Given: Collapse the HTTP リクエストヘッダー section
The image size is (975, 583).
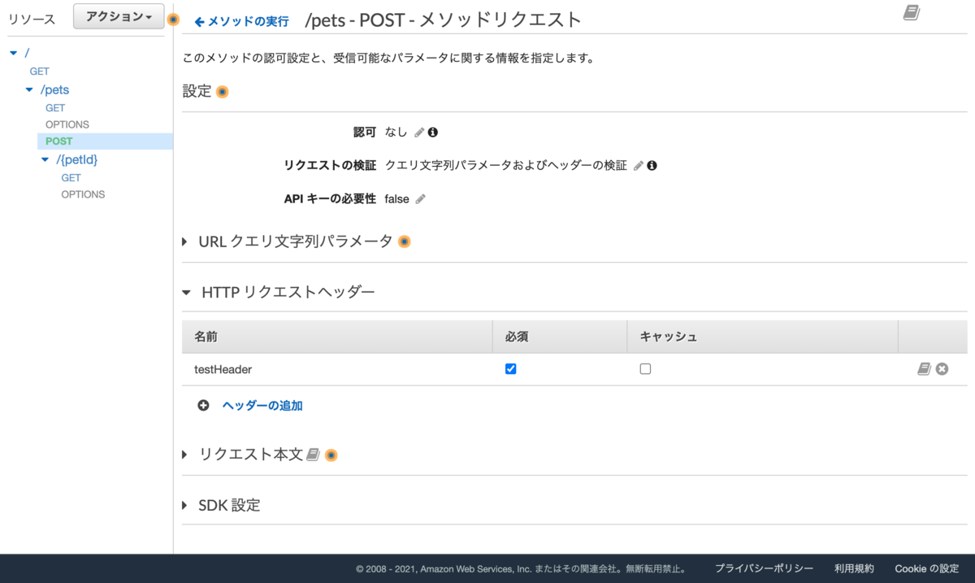Looking at the screenshot, I should click(x=186, y=292).
